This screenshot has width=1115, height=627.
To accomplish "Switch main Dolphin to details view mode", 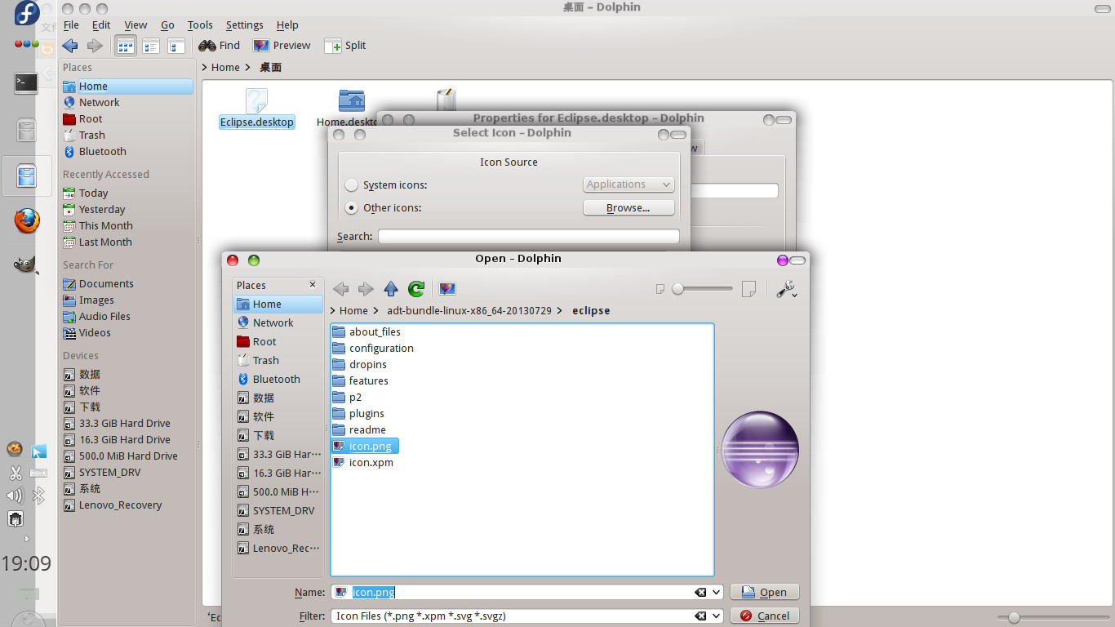I will [x=151, y=46].
